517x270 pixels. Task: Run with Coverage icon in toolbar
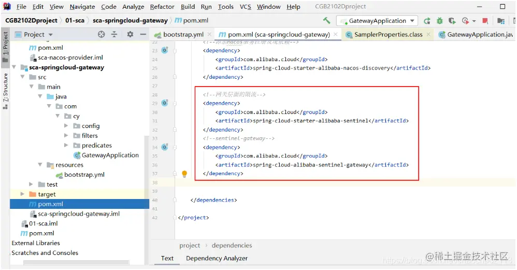pyautogui.click(x=452, y=21)
